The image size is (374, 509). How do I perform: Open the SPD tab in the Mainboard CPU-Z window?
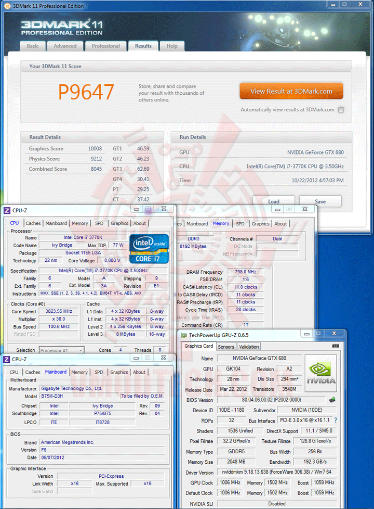pyautogui.click(x=99, y=372)
